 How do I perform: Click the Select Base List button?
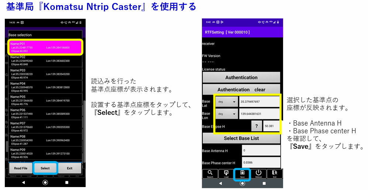click(x=241, y=138)
